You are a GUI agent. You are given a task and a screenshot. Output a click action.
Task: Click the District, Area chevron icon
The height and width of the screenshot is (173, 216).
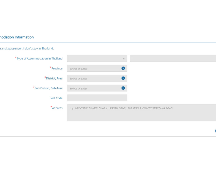coord(123,78)
